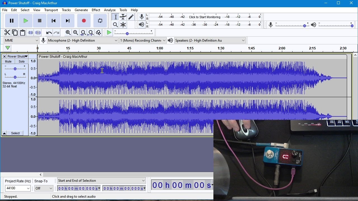Click the Zoom Out icon
The width and height of the screenshot is (358, 201).
point(76,33)
